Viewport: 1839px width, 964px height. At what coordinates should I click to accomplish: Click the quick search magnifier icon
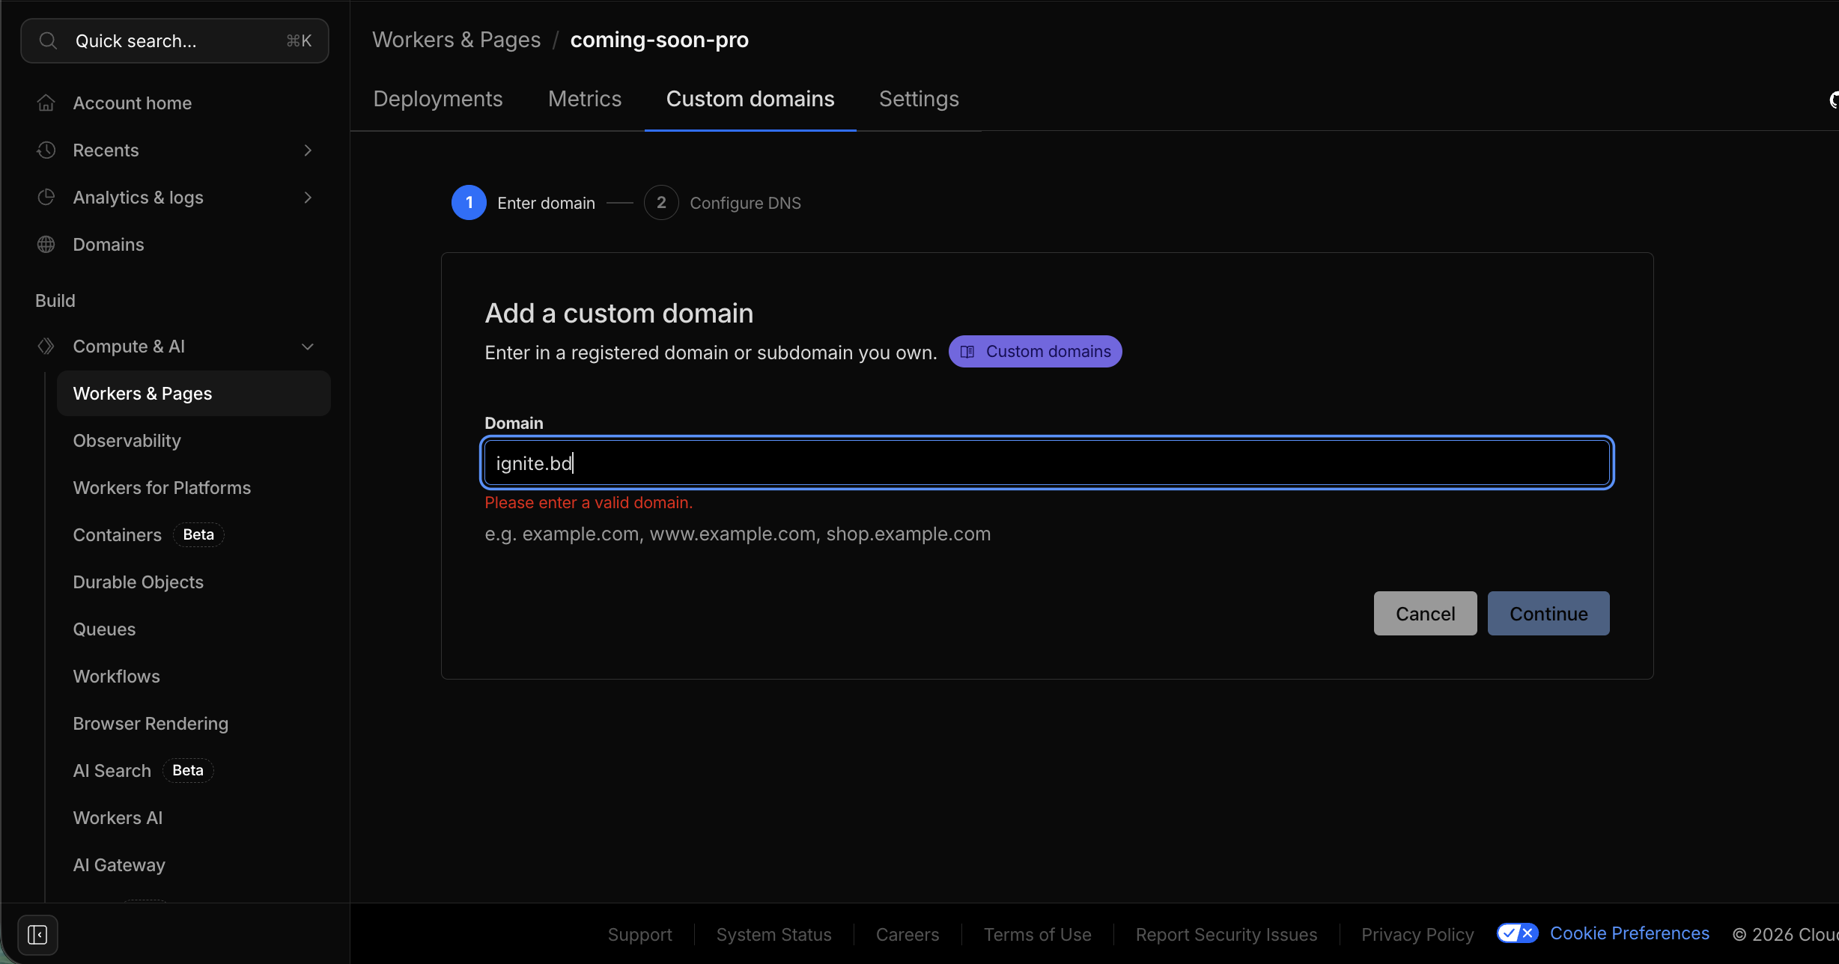click(x=47, y=40)
